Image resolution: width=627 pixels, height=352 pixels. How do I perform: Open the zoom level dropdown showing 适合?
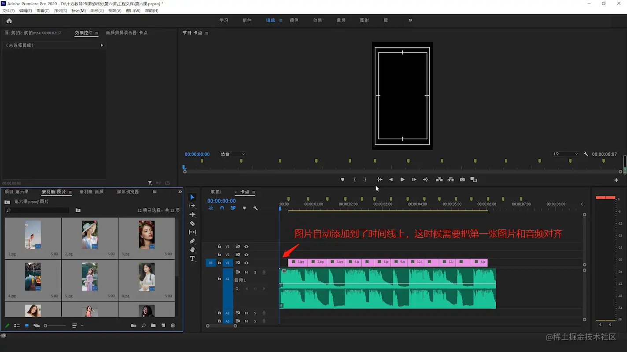click(x=232, y=154)
